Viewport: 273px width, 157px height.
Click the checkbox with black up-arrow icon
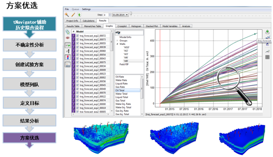(x=68, y=51)
